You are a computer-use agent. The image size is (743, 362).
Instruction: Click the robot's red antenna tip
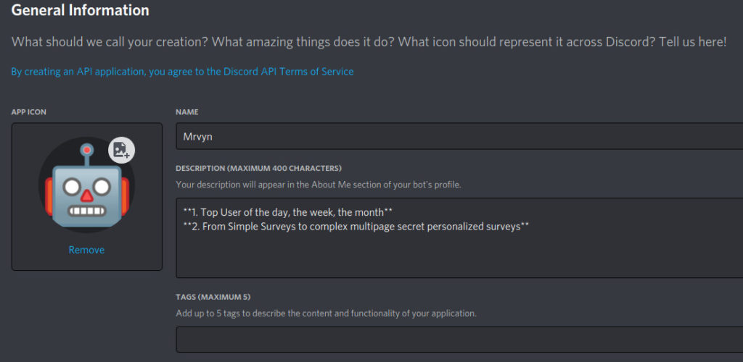click(x=87, y=150)
